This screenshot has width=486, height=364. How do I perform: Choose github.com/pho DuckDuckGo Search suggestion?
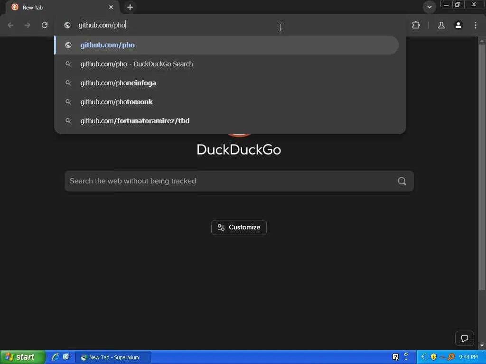[x=226, y=64]
